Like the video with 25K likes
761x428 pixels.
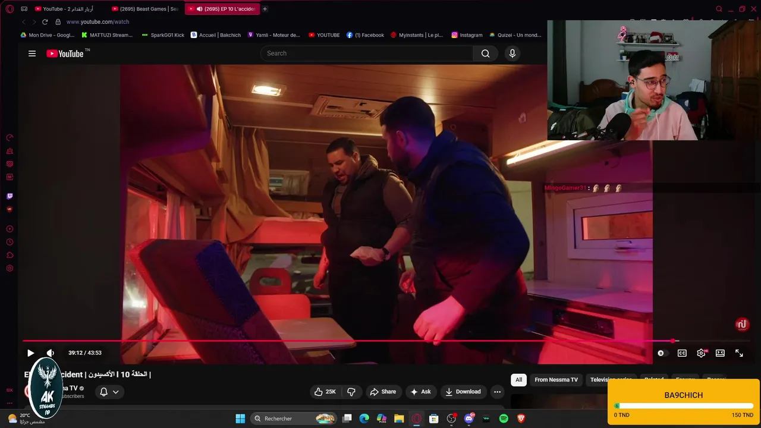coord(325,392)
